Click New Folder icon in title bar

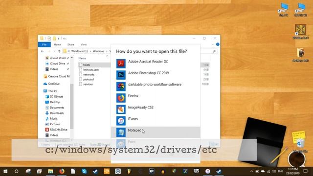(x=54, y=38)
